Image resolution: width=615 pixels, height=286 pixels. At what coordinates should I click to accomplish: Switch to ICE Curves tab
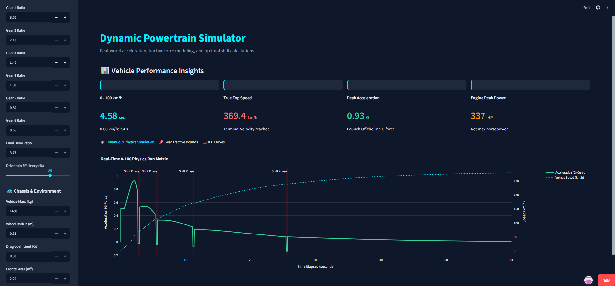pyautogui.click(x=214, y=142)
